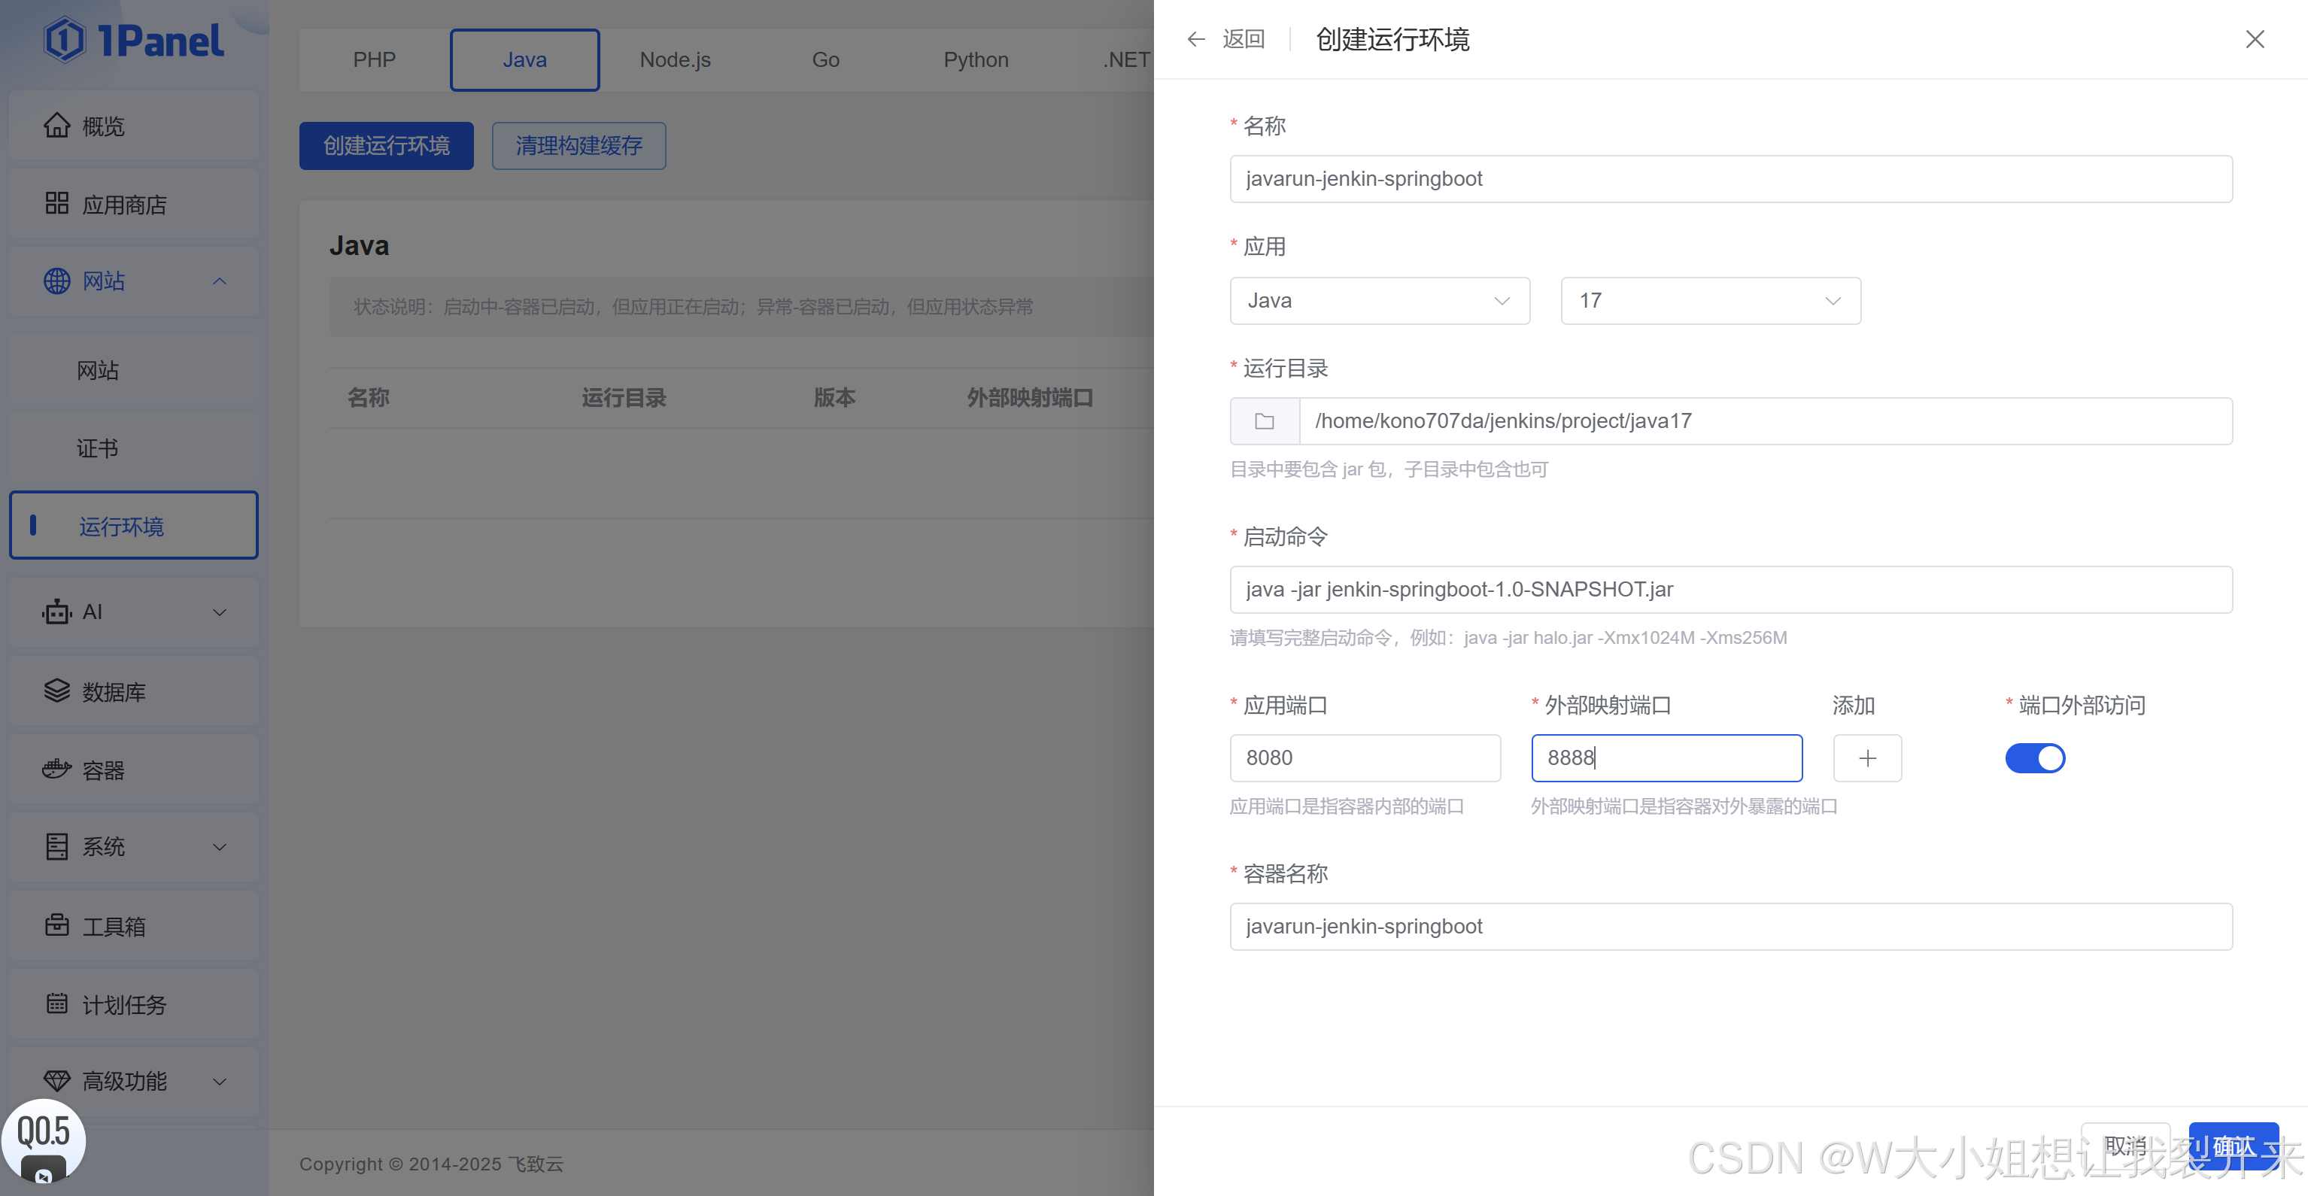Switch to the Go tab
The image size is (2308, 1196).
pos(825,60)
